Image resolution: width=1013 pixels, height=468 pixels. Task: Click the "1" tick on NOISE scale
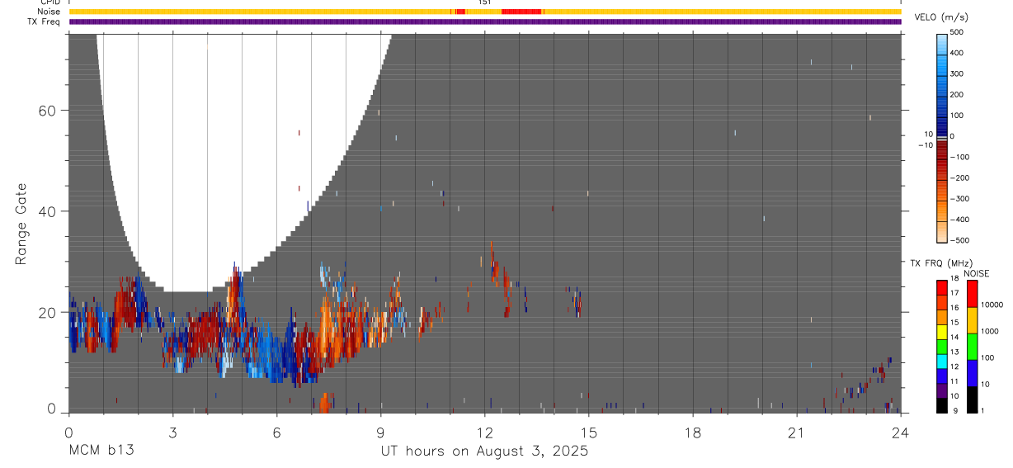(983, 410)
